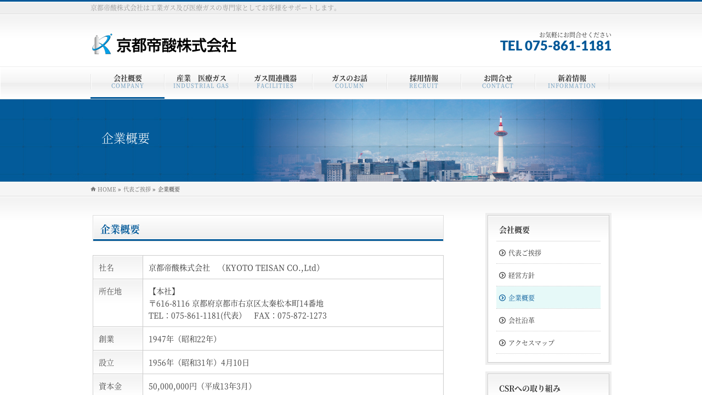Open アクセスマップ link in sidebar
Screen dimensions: 702x395
531,343
